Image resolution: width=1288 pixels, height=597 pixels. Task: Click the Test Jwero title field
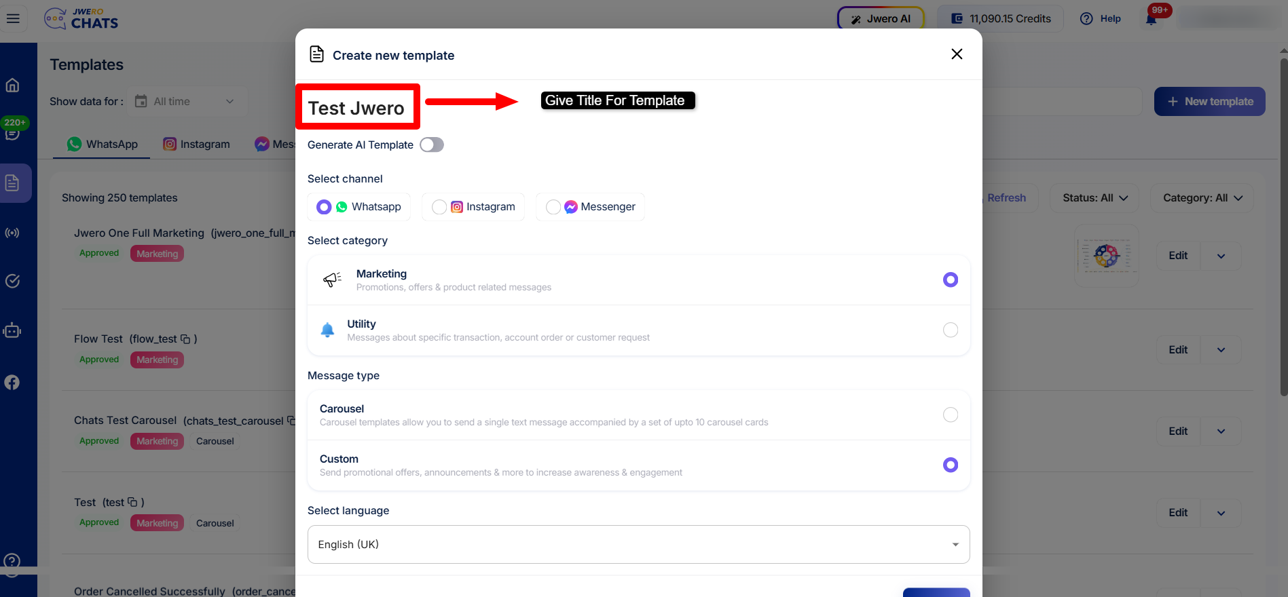pyautogui.click(x=356, y=109)
